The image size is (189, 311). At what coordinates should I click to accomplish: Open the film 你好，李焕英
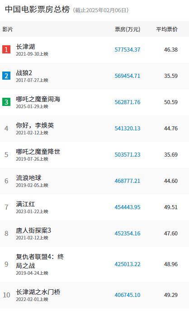tap(35, 125)
